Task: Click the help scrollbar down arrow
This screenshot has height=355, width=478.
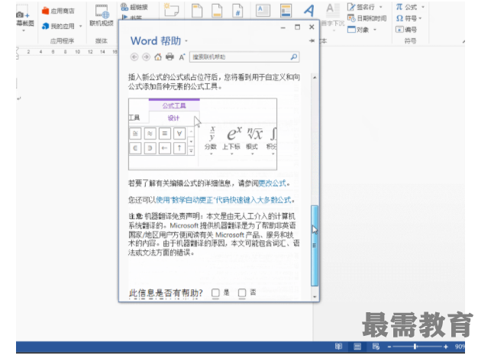Action: (315, 297)
